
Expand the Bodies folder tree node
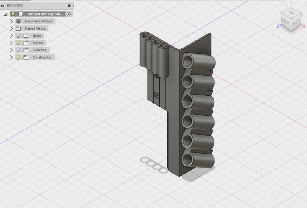(x=11, y=43)
